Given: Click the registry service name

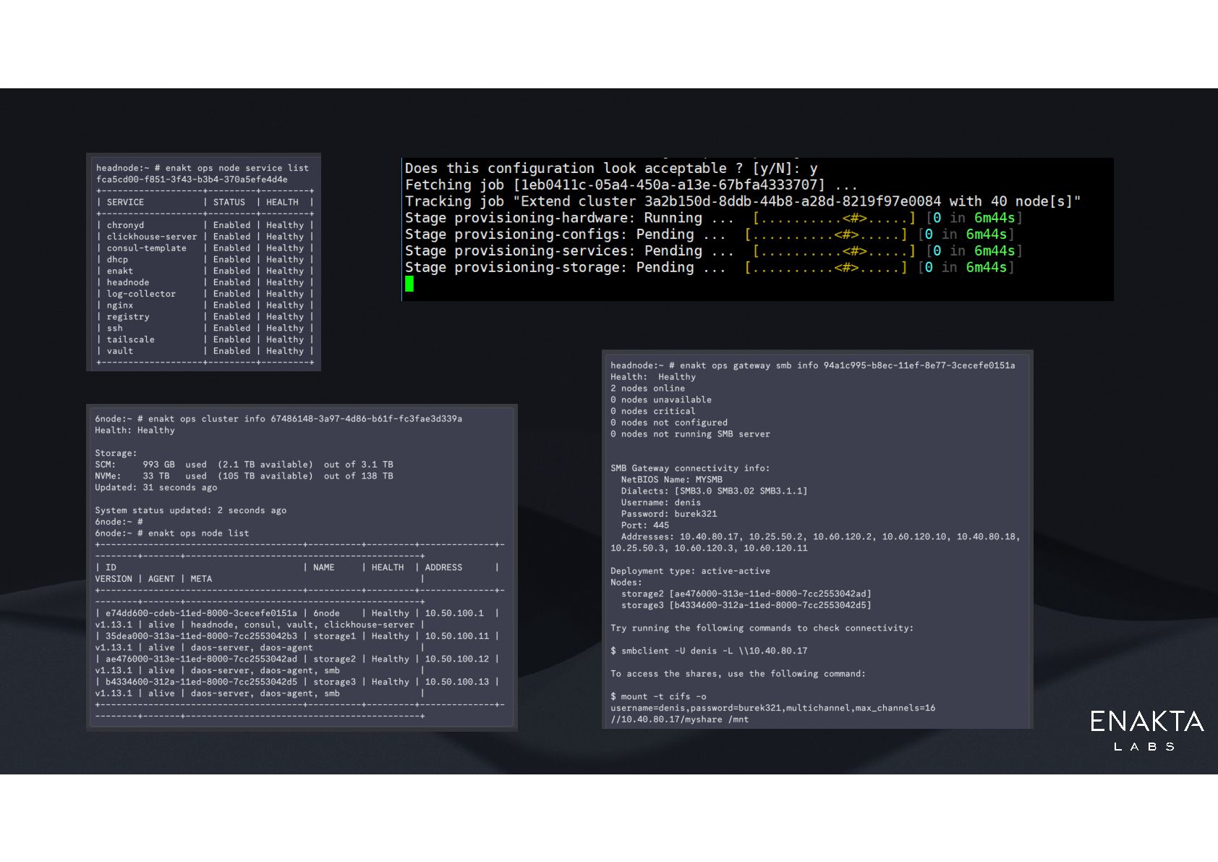Looking at the screenshot, I should tap(128, 317).
